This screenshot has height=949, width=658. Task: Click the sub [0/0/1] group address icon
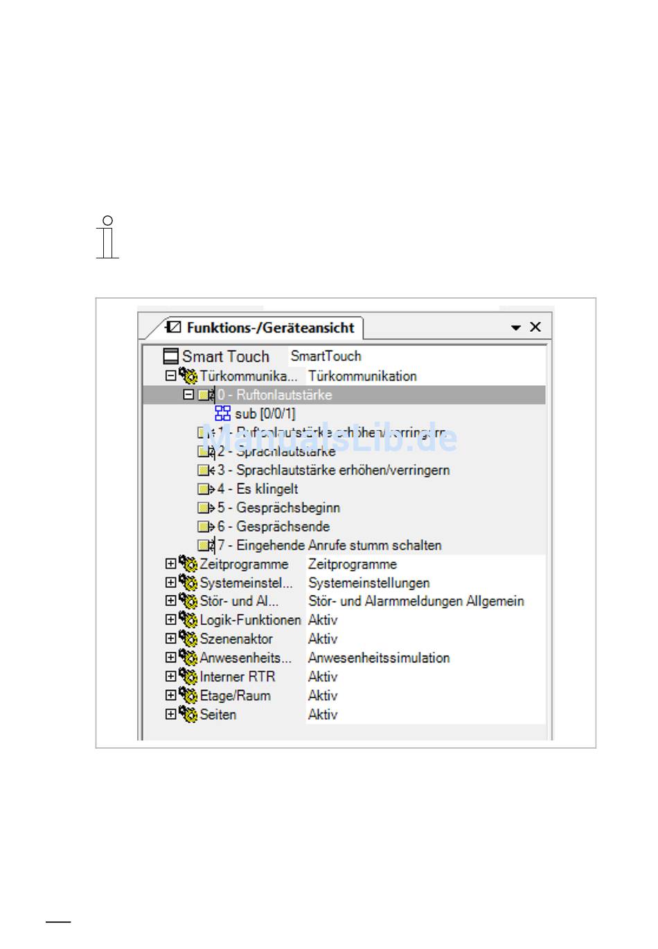[222, 414]
